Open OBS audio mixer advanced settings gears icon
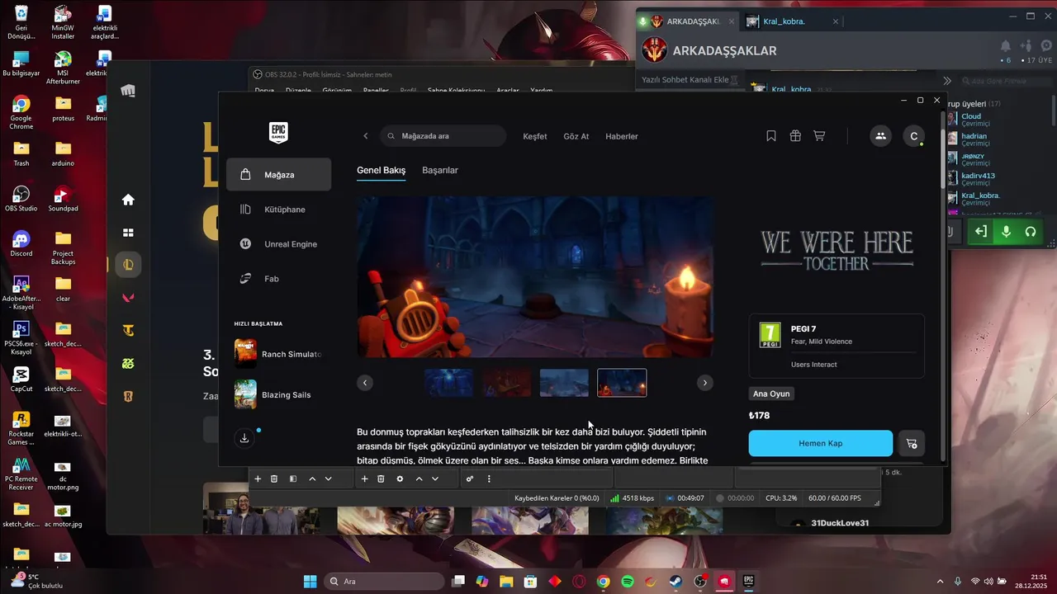The height and width of the screenshot is (594, 1057). (x=470, y=478)
